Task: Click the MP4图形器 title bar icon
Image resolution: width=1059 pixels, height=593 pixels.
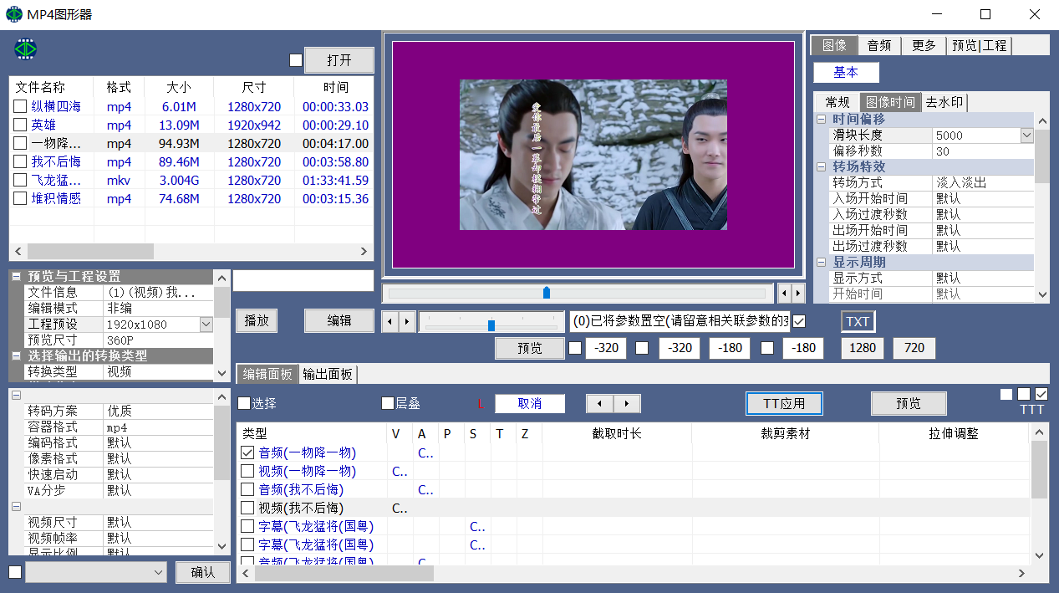Action: coord(14,14)
